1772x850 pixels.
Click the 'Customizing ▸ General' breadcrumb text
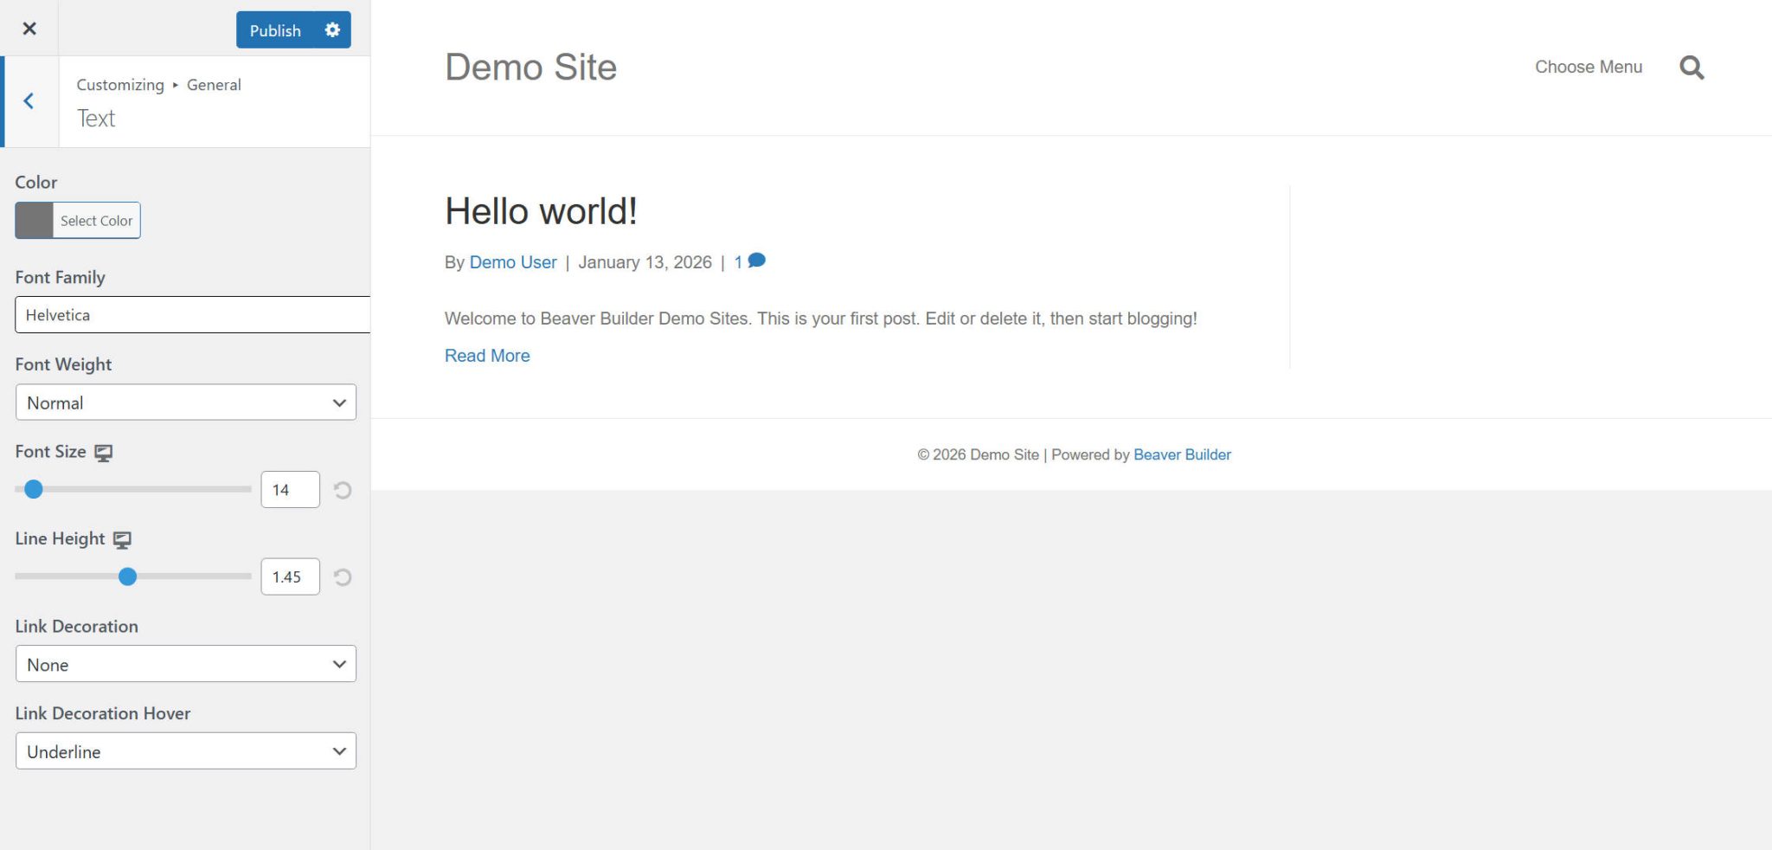click(158, 85)
